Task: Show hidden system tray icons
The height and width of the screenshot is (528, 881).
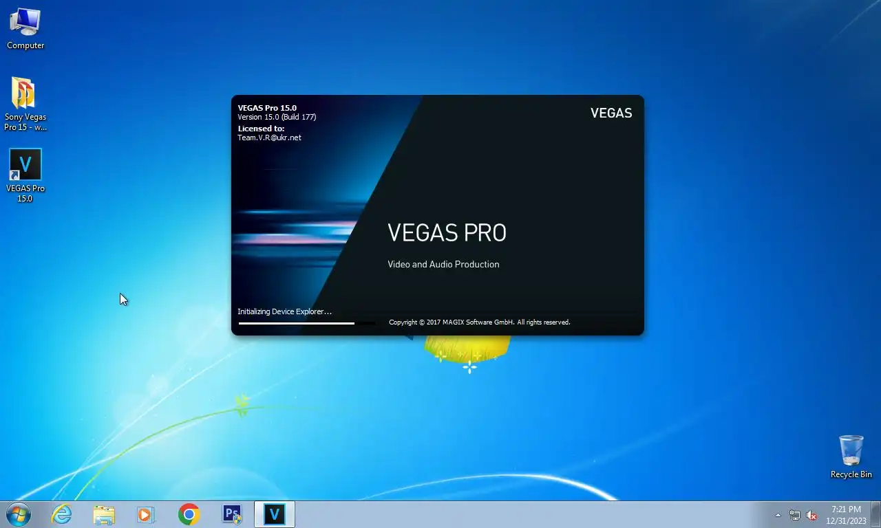Action: (x=778, y=515)
